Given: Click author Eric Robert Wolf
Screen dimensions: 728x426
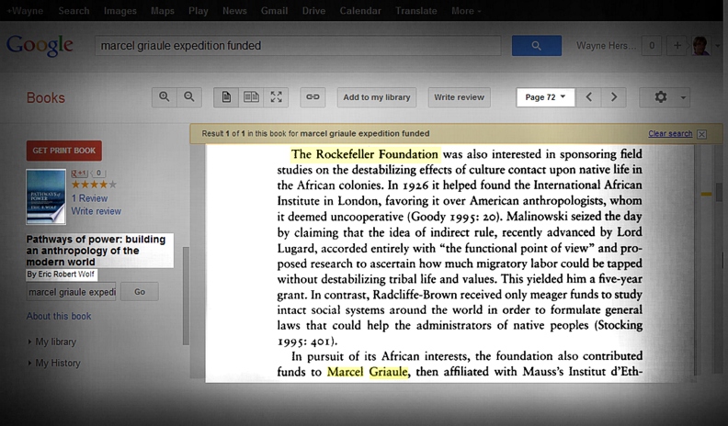Looking at the screenshot, I should (x=66, y=274).
